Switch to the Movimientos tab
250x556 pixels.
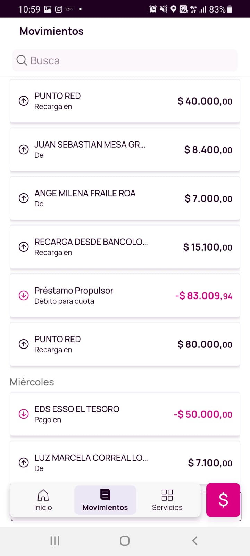pyautogui.click(x=105, y=500)
